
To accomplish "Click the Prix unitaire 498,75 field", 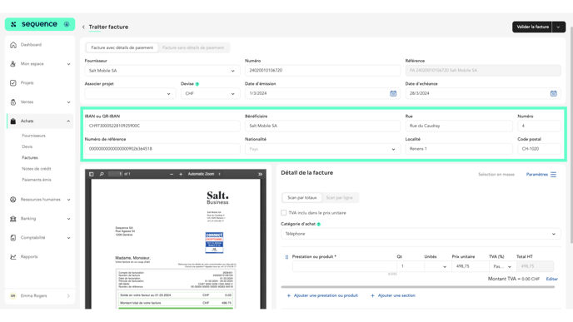I will coord(470,266).
